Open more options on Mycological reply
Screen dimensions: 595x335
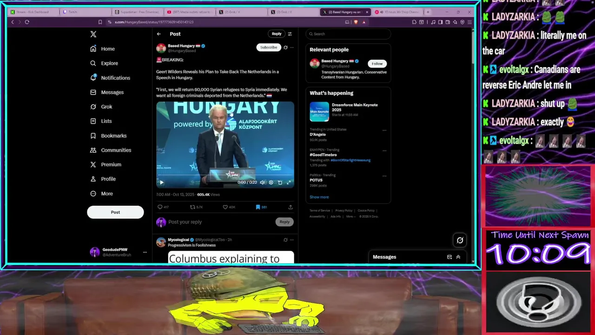click(x=292, y=240)
